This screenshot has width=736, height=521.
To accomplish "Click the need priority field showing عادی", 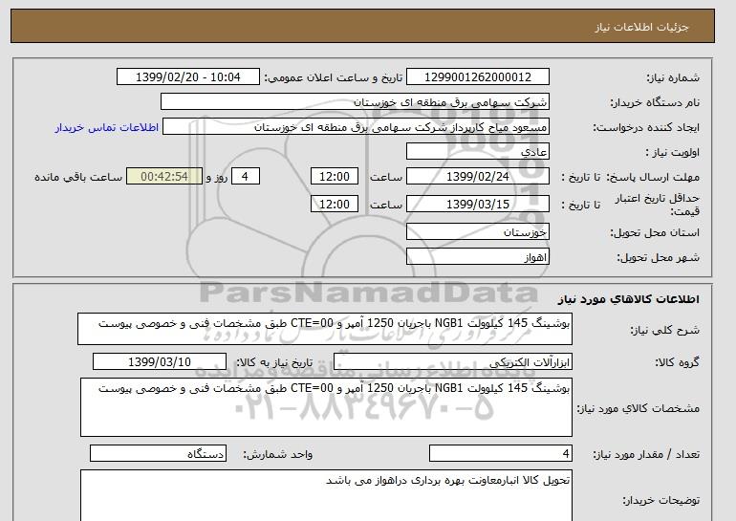I will click(478, 152).
